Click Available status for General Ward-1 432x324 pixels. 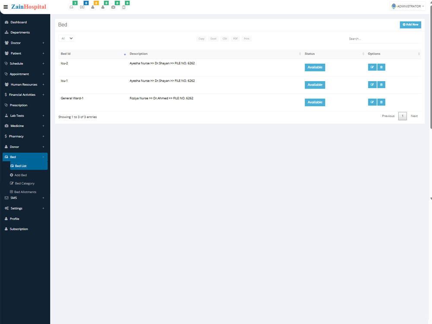pos(315,102)
